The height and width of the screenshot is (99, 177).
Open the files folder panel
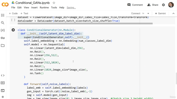point(3,45)
